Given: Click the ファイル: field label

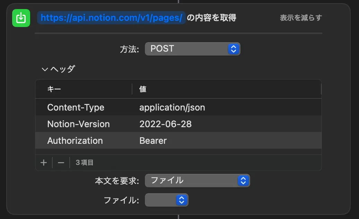Looking at the screenshot, I should (121, 200).
